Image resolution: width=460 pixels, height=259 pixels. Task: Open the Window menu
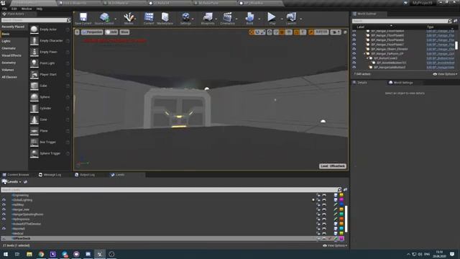click(x=27, y=9)
